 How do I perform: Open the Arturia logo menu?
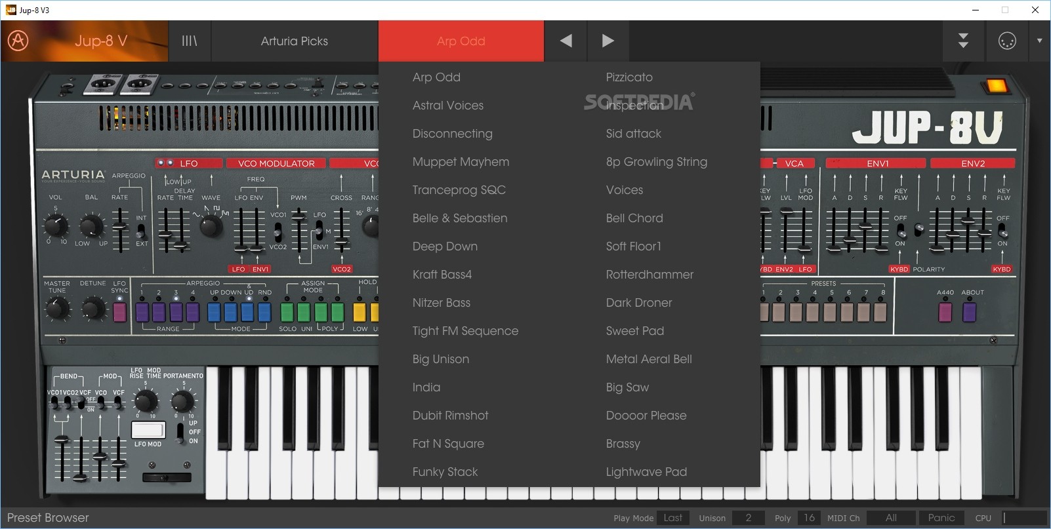tap(18, 41)
